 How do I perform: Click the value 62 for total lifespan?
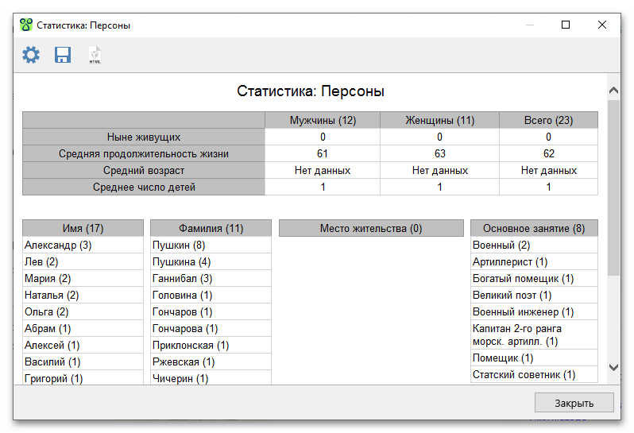click(549, 153)
